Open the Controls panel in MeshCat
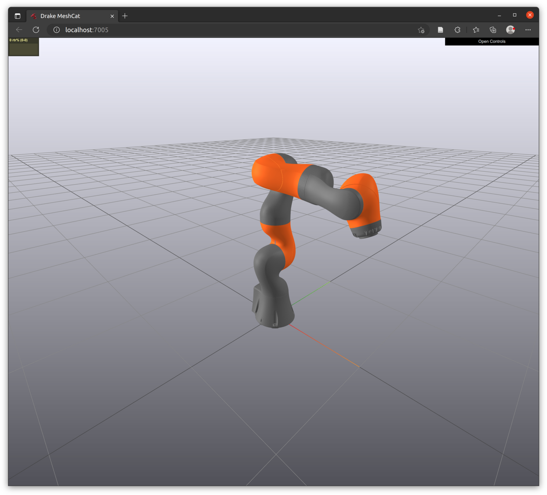 click(x=492, y=41)
